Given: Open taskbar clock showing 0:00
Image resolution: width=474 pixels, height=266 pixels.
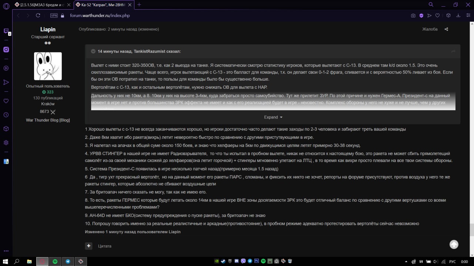Looking at the screenshot, I should click(464, 261).
